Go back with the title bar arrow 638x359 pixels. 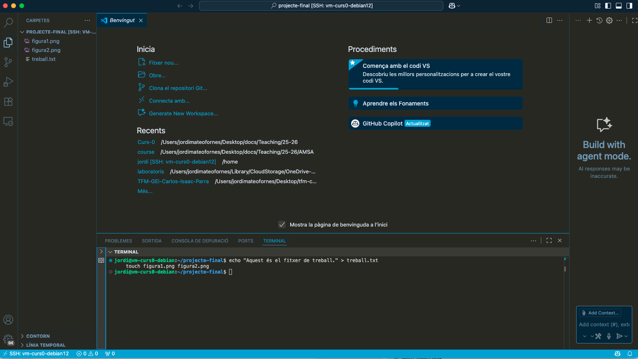click(180, 6)
